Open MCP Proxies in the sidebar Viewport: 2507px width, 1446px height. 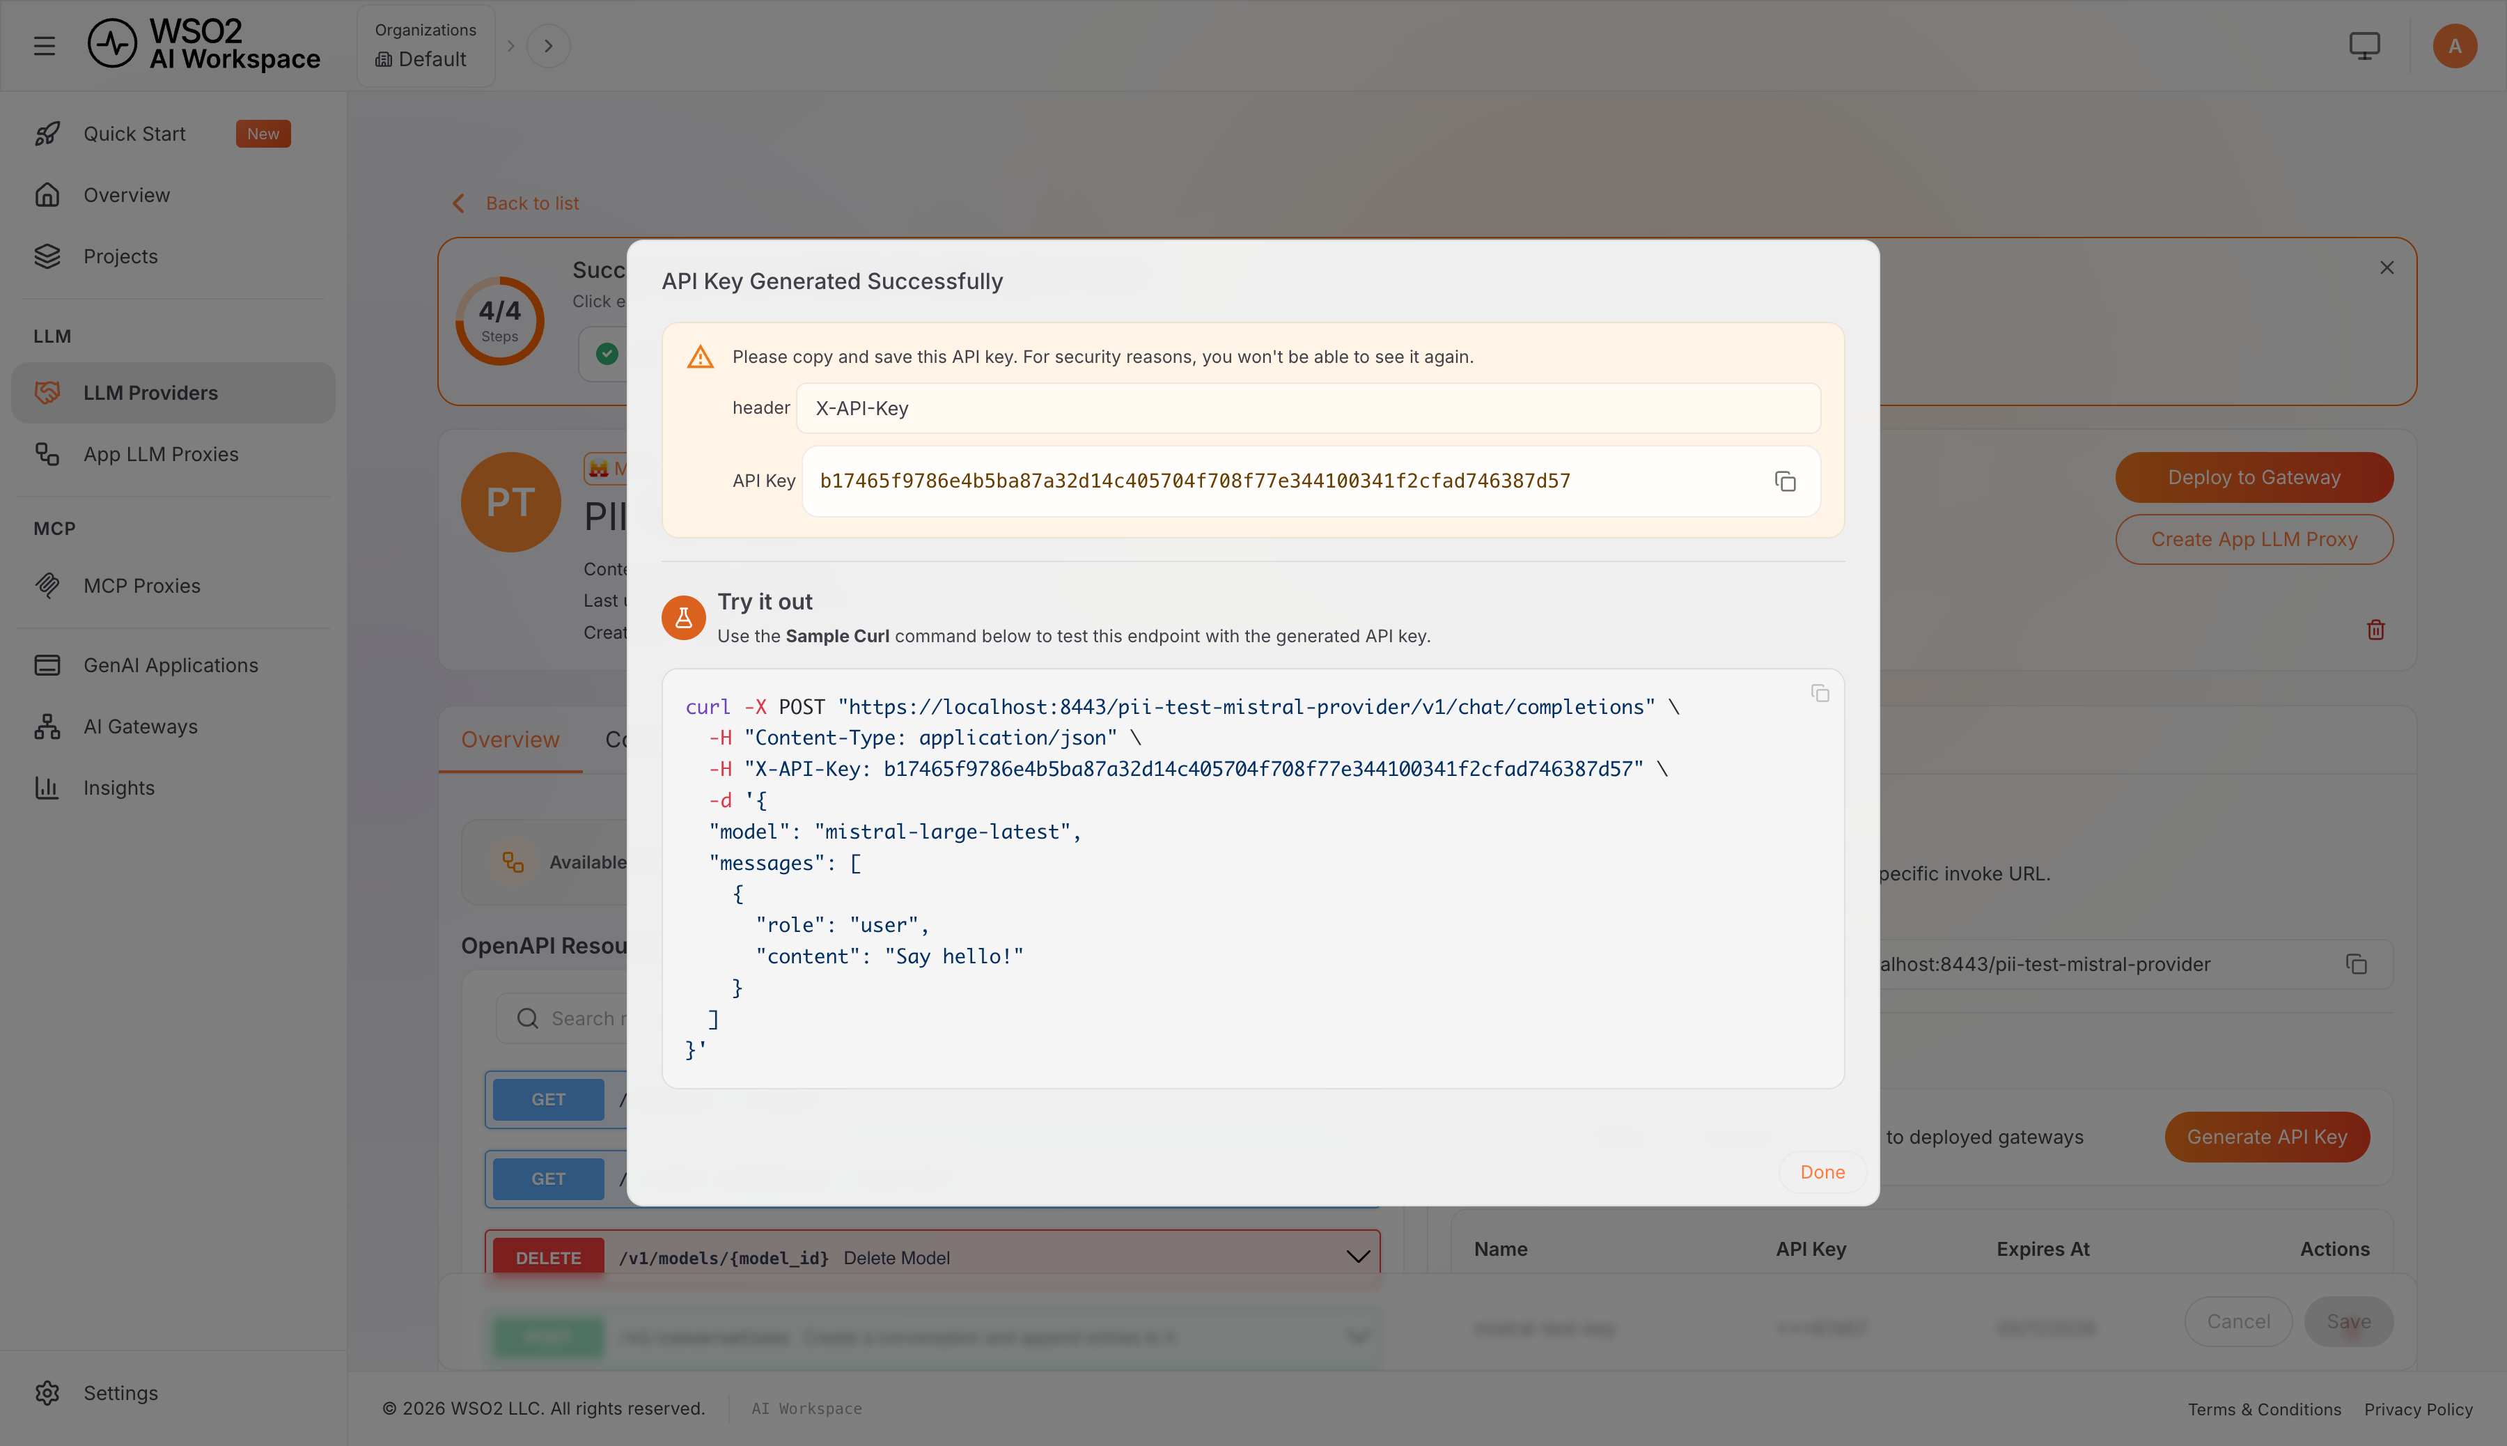173,586
